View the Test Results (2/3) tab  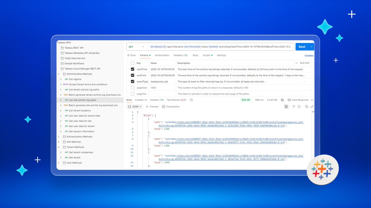tap(177, 100)
